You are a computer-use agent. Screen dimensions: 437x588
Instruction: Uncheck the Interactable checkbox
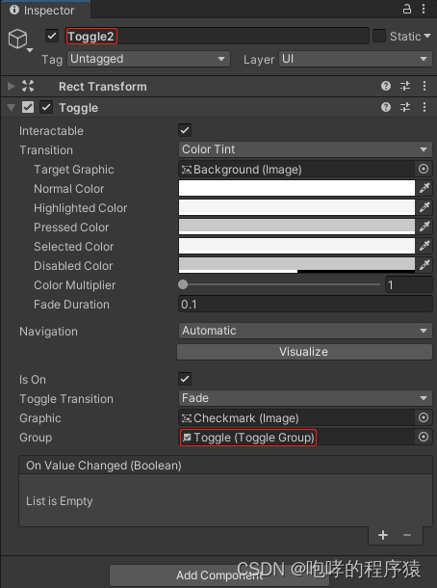[185, 130]
